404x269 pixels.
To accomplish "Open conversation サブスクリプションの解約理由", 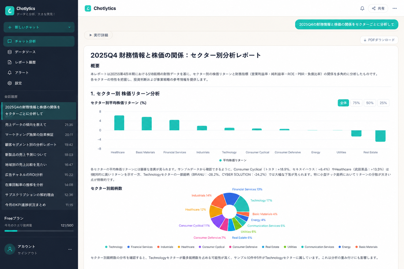I will pos(39,195).
